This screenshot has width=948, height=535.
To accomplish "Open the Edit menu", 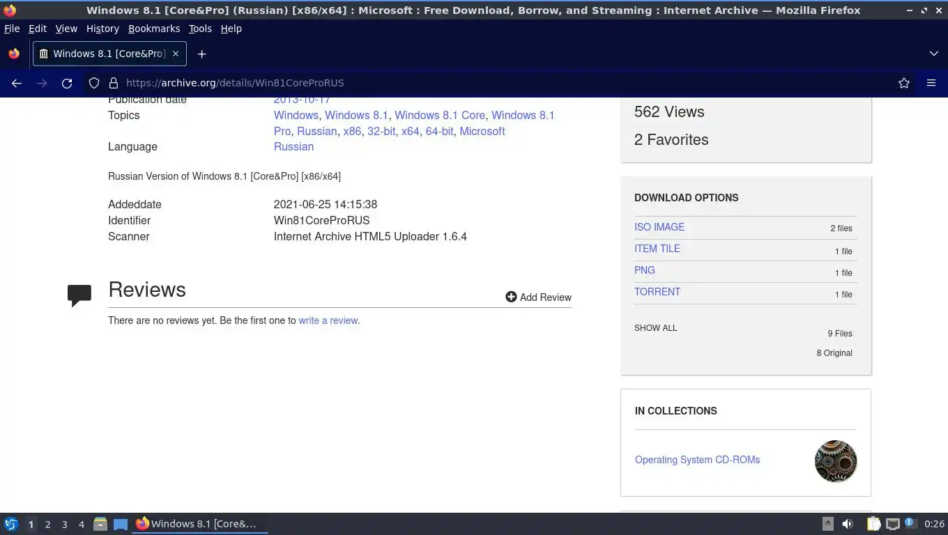I will point(38,29).
